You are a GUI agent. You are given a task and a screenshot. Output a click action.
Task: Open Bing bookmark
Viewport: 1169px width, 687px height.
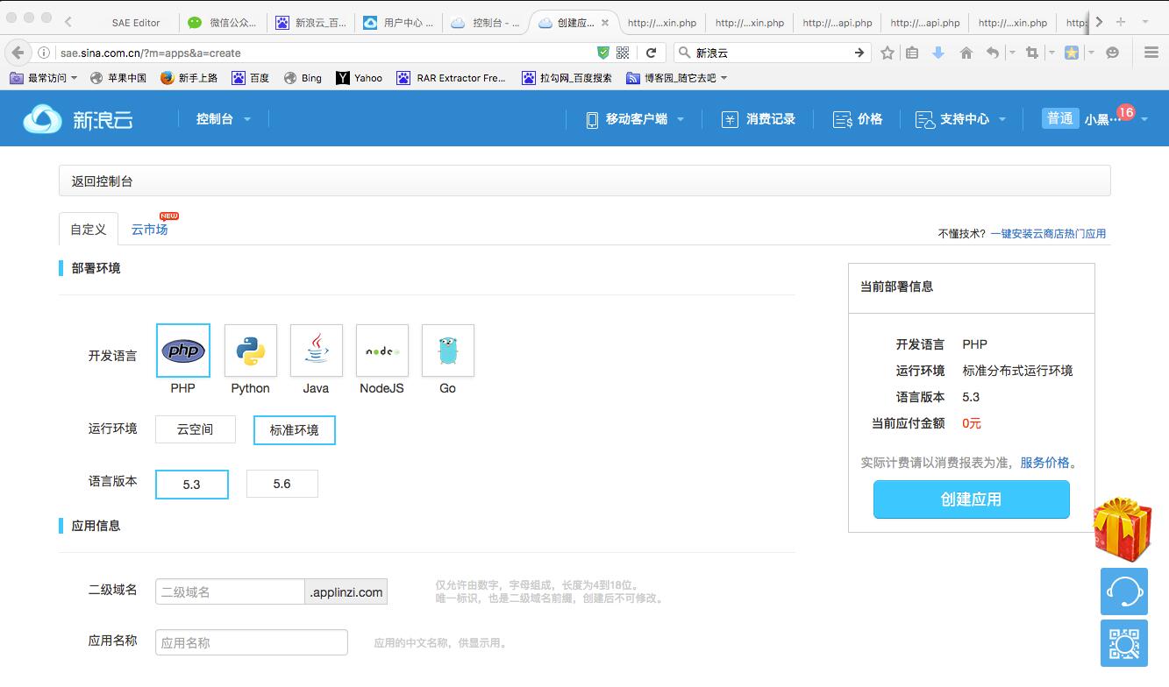(303, 78)
